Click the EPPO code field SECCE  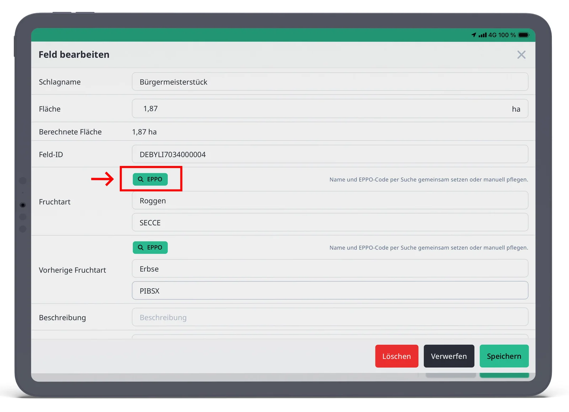tap(330, 223)
